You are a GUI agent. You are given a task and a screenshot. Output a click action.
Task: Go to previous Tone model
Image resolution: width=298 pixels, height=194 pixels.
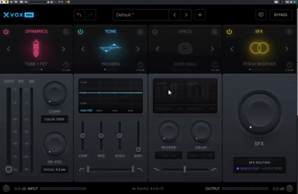[83, 49]
